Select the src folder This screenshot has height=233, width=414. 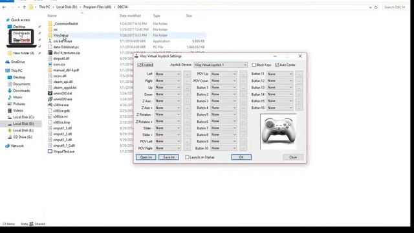point(56,30)
